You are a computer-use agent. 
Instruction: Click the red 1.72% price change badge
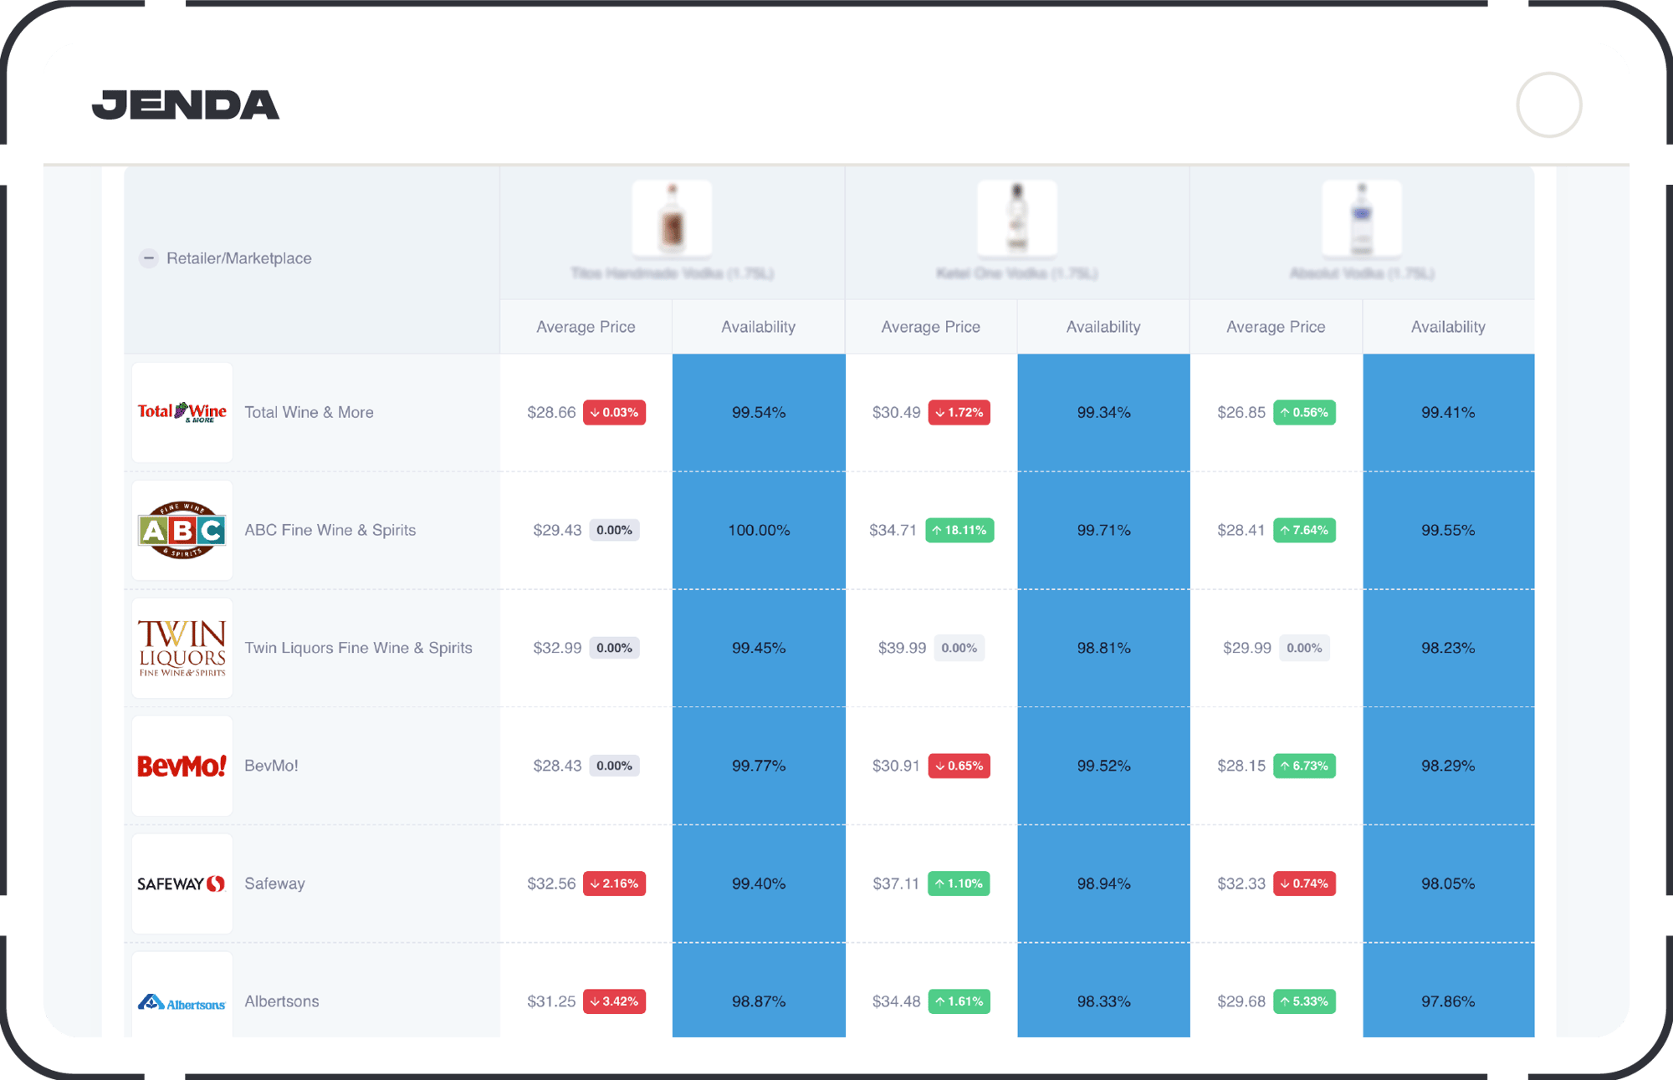[959, 412]
